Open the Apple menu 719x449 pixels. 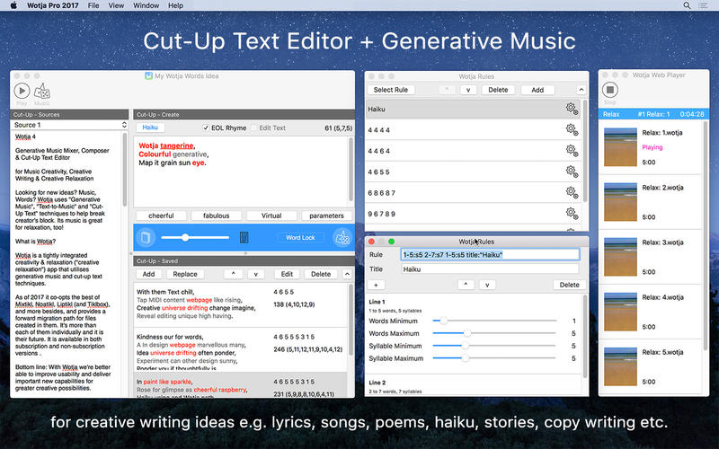click(x=13, y=5)
